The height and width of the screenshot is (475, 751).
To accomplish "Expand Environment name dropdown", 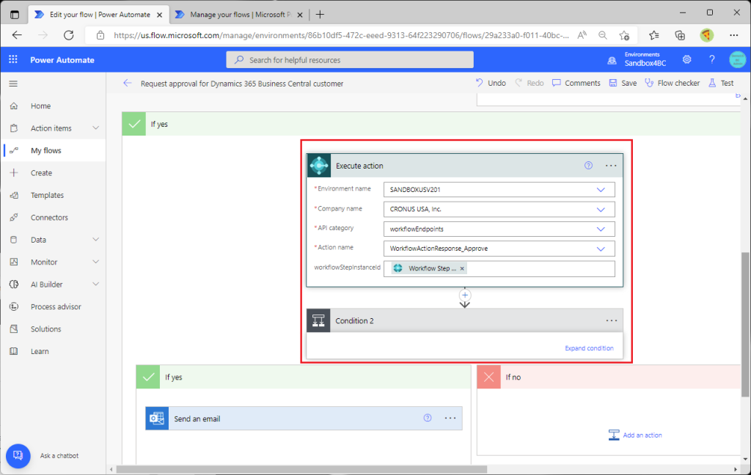I will pyautogui.click(x=601, y=190).
